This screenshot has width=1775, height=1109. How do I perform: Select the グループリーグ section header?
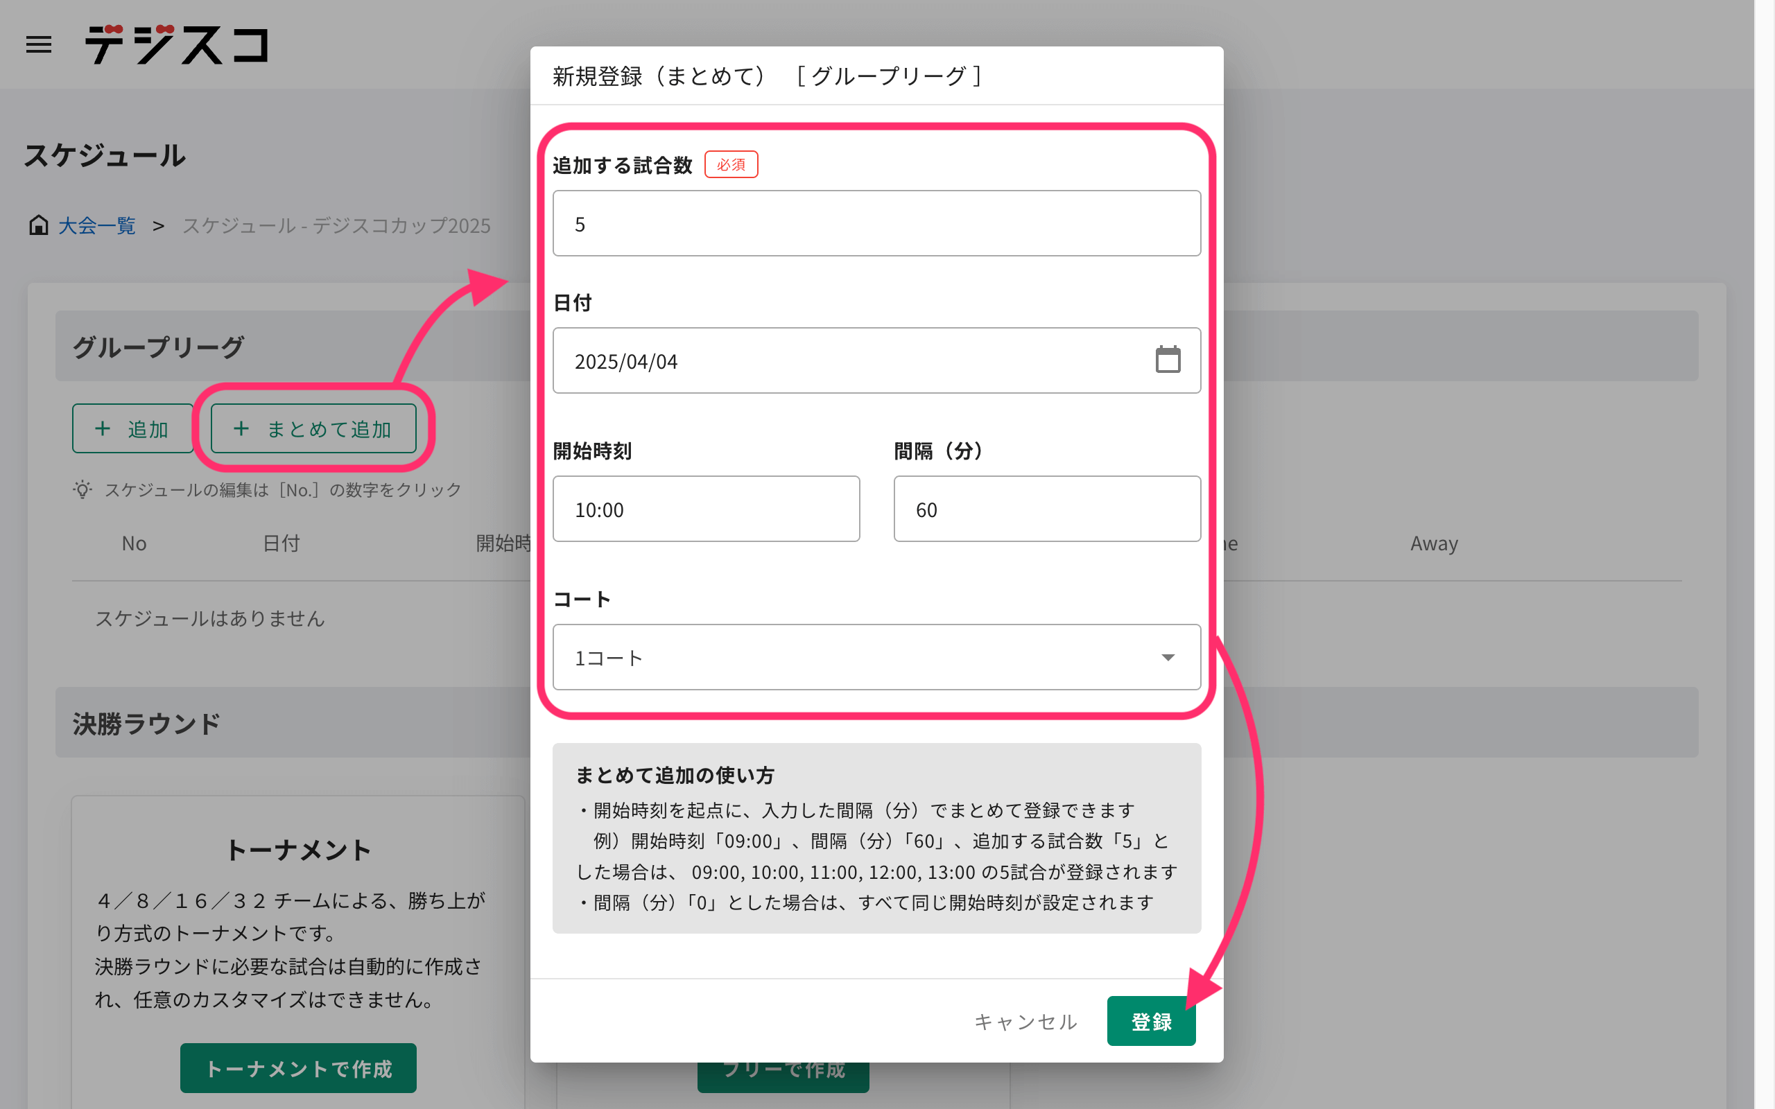pos(158,347)
